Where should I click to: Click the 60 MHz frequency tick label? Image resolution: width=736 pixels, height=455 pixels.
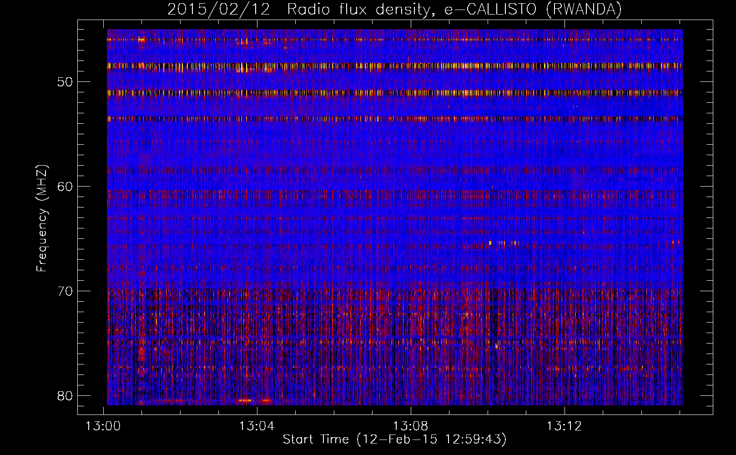point(65,187)
